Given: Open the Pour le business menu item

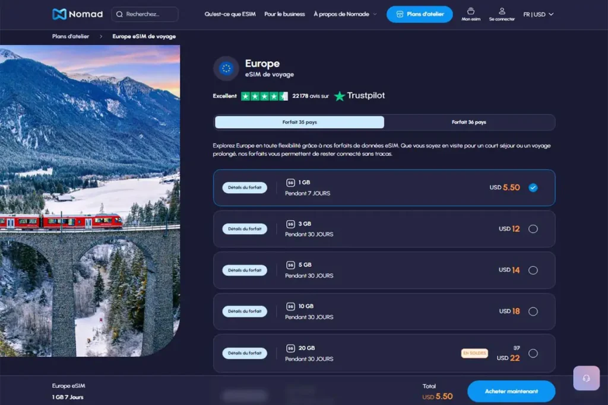Looking at the screenshot, I should pos(284,14).
